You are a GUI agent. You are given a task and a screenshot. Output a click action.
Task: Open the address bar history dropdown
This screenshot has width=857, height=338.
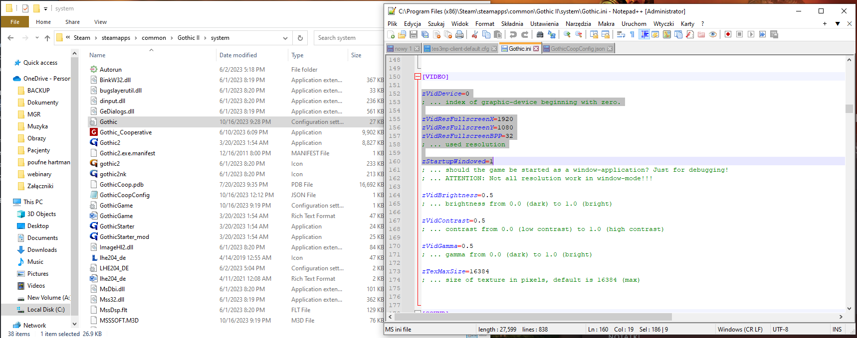(x=285, y=38)
